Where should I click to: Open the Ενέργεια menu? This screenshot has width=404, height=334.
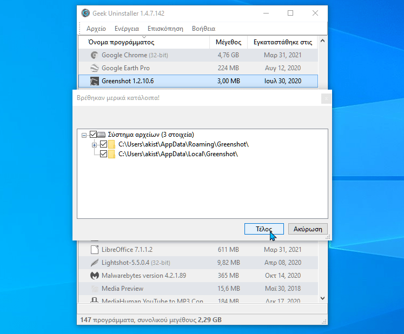(x=127, y=29)
